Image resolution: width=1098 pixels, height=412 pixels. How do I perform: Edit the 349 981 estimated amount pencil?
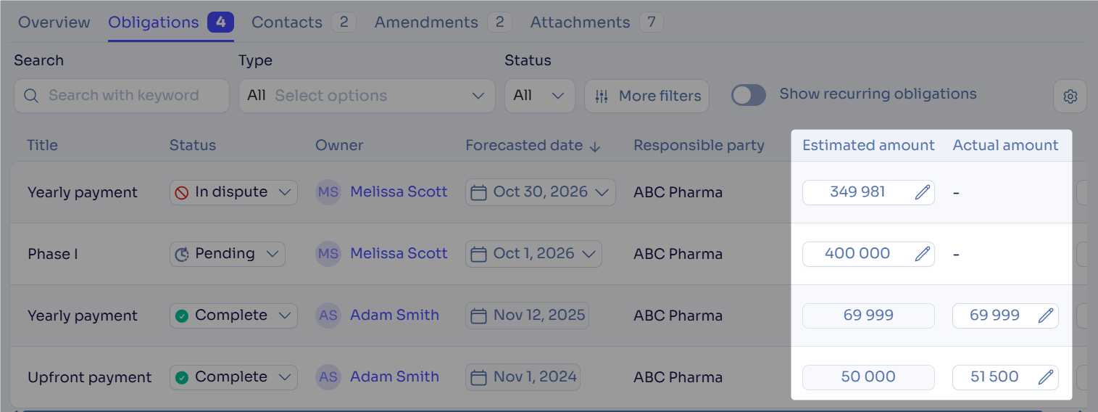(922, 193)
